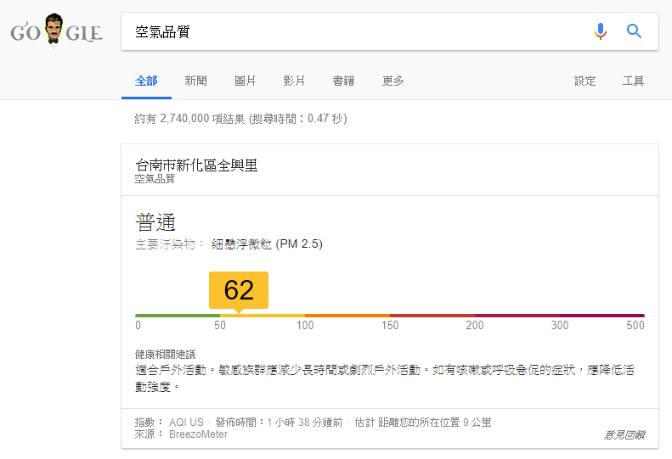The height and width of the screenshot is (459, 672).
Task: Click the 意見回饋 feedback link
Action: click(x=624, y=435)
